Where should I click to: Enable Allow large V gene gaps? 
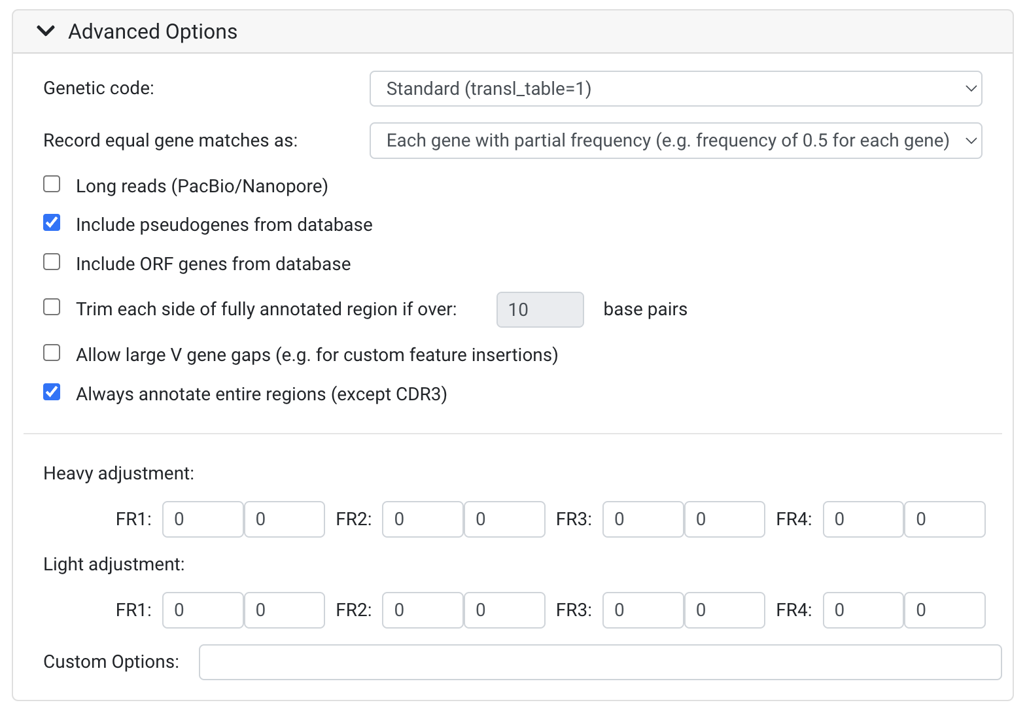tap(52, 353)
